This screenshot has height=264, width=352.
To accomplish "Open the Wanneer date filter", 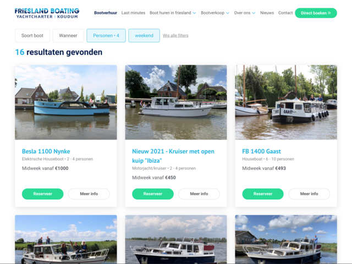I will 68,35.
